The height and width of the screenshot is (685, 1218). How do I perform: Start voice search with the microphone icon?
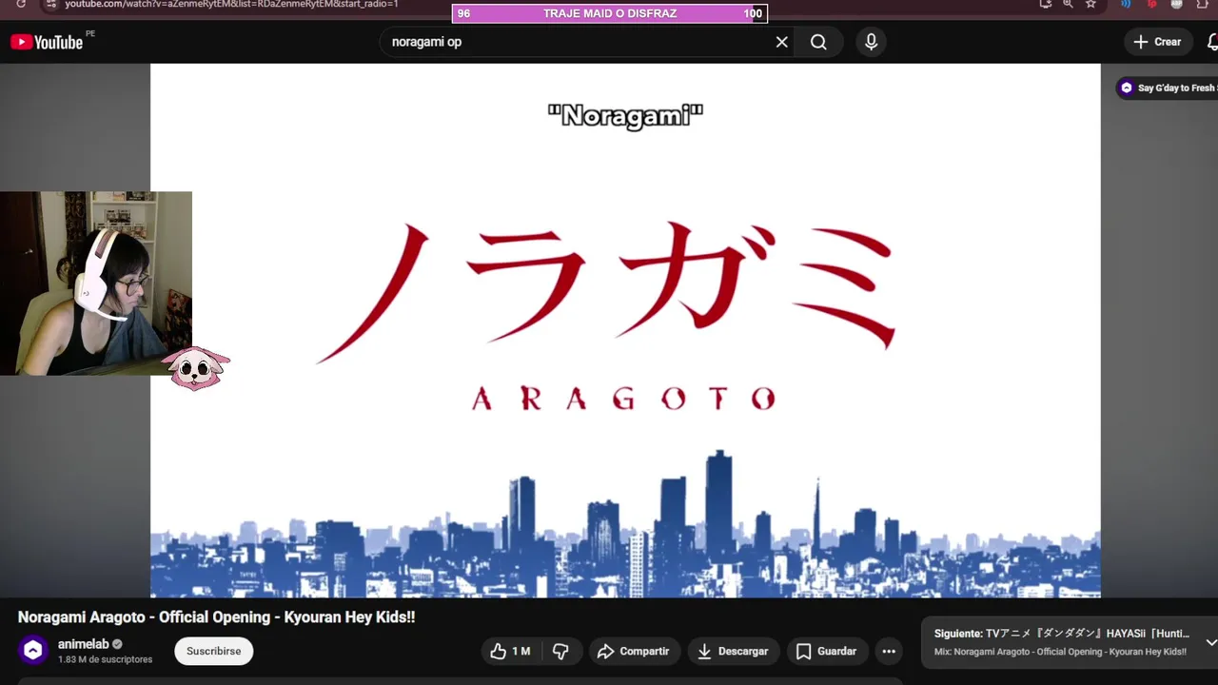coord(871,42)
